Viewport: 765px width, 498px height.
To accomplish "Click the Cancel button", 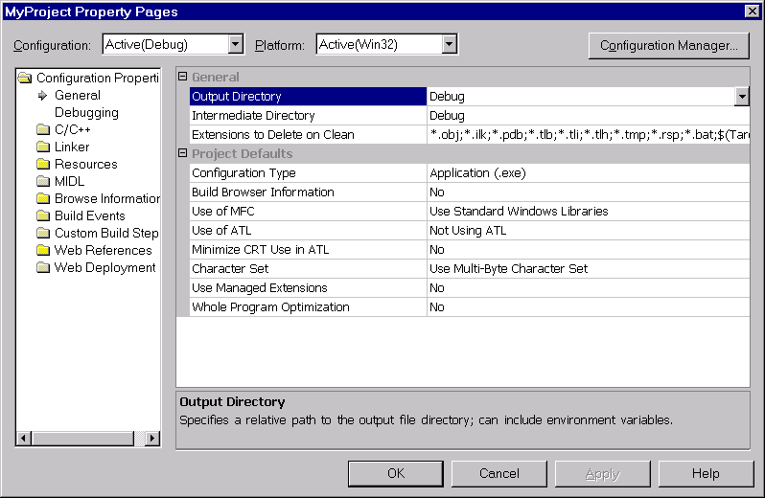I will pos(498,473).
